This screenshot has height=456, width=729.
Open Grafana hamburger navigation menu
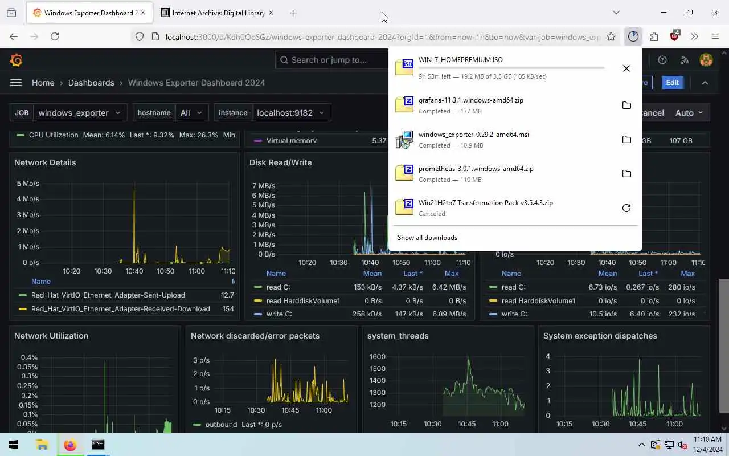(x=16, y=83)
